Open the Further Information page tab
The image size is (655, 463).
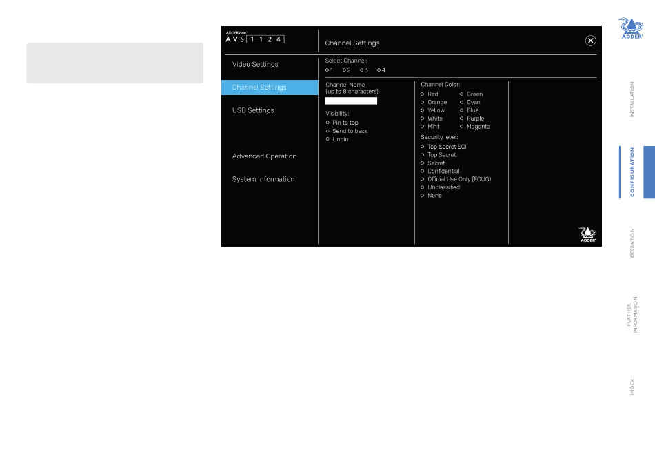point(632,315)
